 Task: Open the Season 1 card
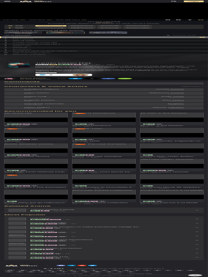click(66, 32)
